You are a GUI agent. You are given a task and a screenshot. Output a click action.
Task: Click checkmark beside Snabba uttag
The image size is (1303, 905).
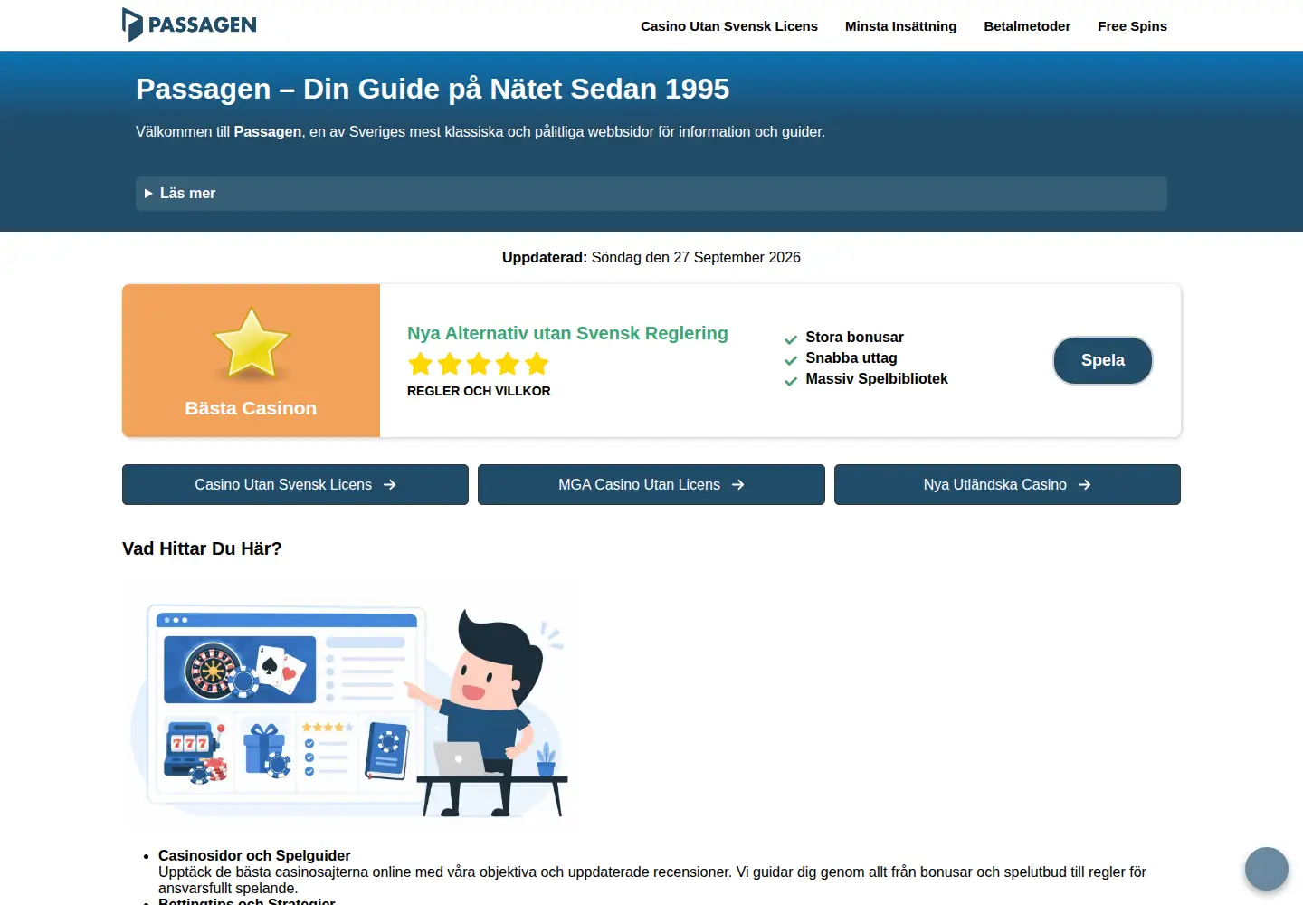point(791,360)
